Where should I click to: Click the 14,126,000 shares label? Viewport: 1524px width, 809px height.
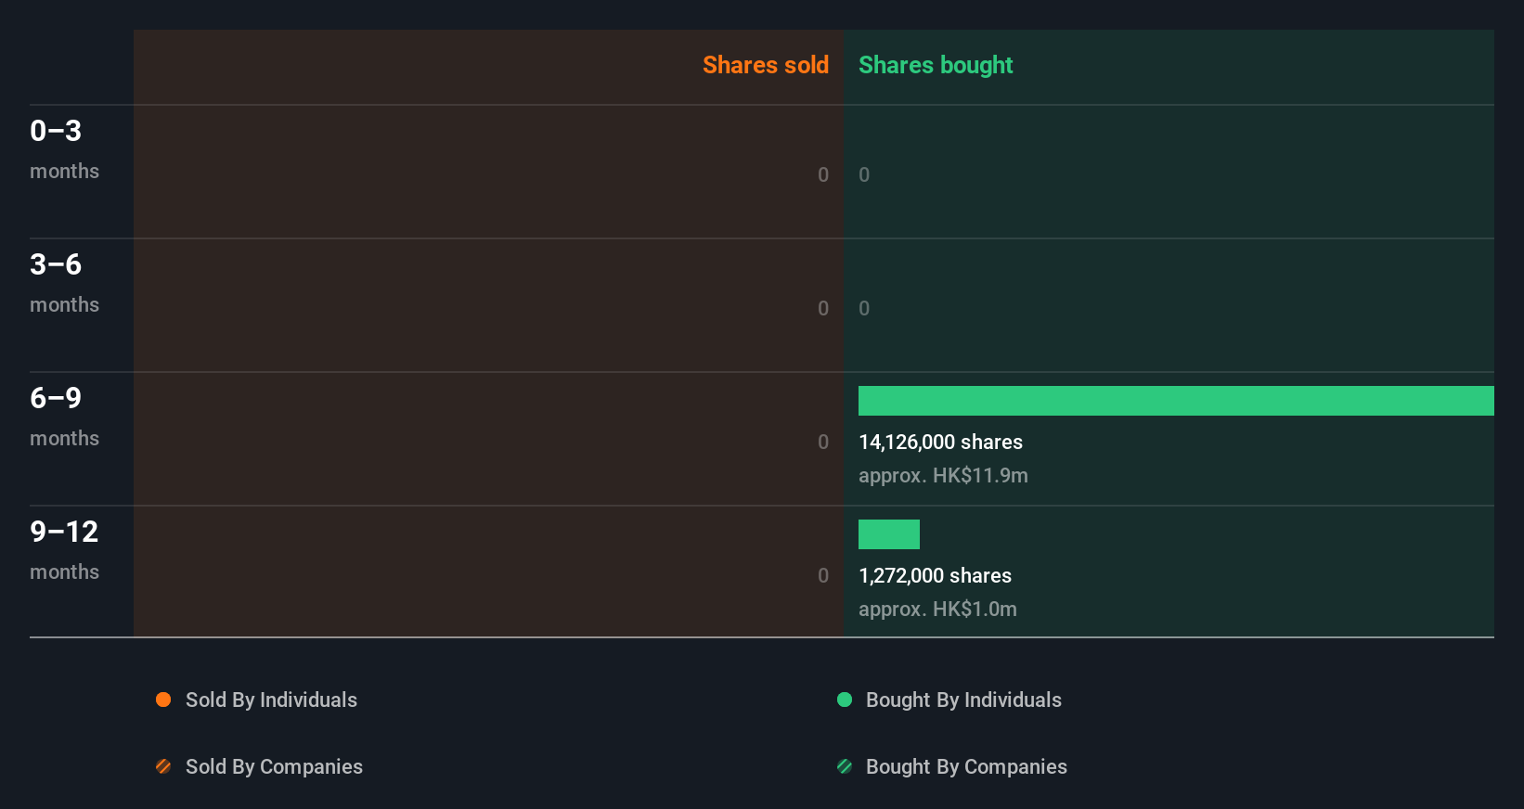pyautogui.click(x=940, y=442)
